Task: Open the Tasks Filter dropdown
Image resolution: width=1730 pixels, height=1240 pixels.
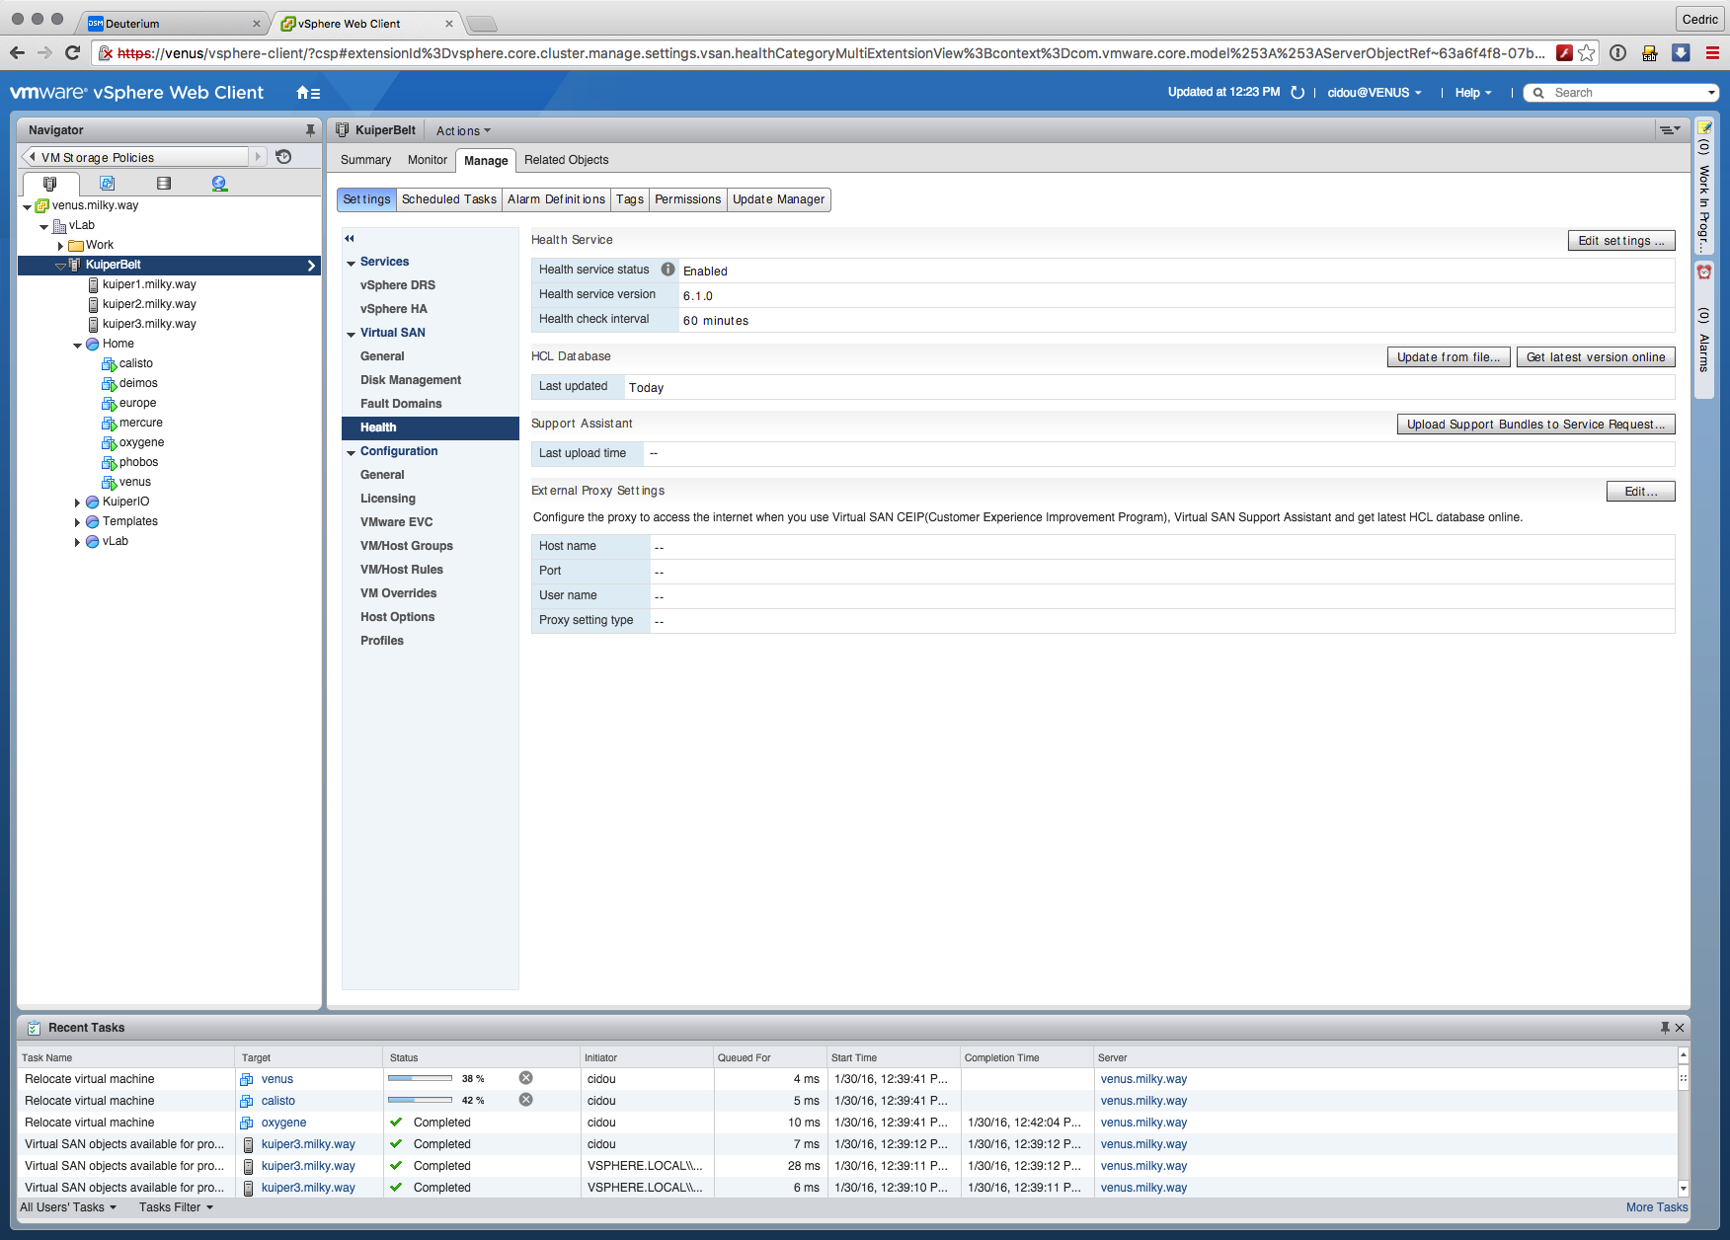Action: (x=176, y=1207)
